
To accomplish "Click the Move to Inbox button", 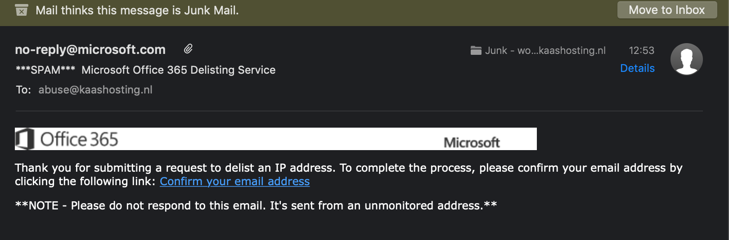I will 666,10.
